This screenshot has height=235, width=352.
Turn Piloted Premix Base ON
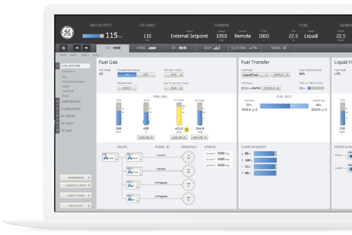127,75
